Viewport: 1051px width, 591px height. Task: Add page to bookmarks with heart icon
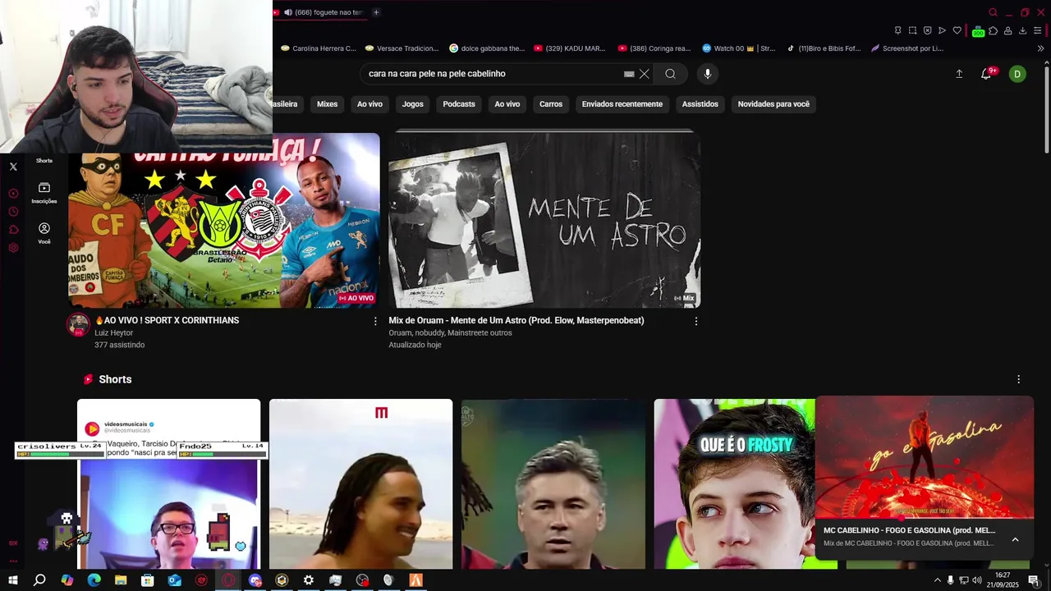coord(957,30)
